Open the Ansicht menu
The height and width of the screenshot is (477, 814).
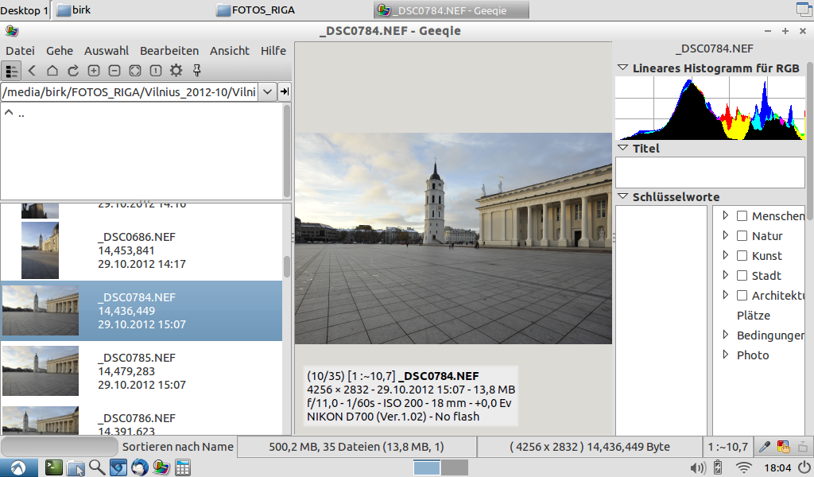[x=230, y=51]
